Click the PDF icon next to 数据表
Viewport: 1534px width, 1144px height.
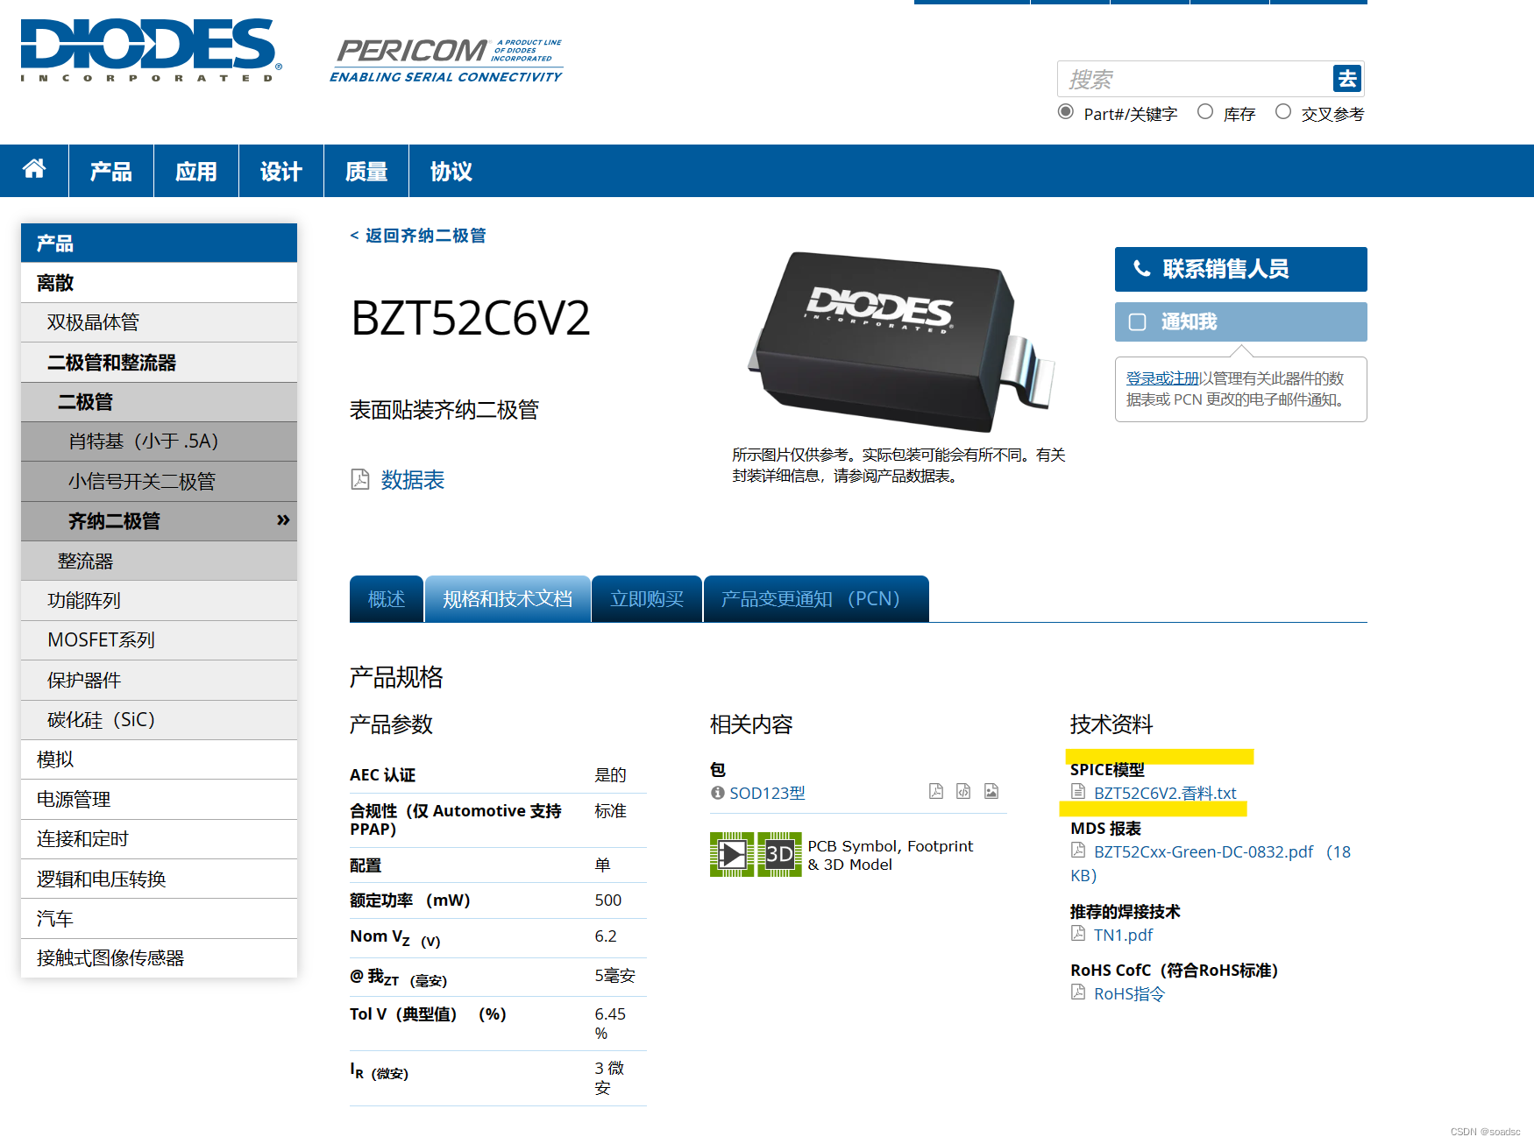pos(360,479)
